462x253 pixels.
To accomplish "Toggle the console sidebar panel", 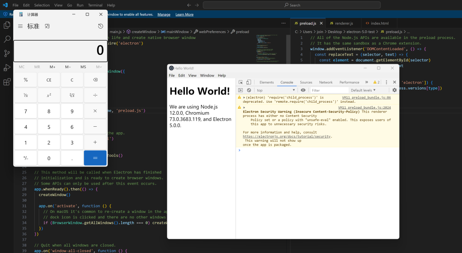I will [x=240, y=90].
